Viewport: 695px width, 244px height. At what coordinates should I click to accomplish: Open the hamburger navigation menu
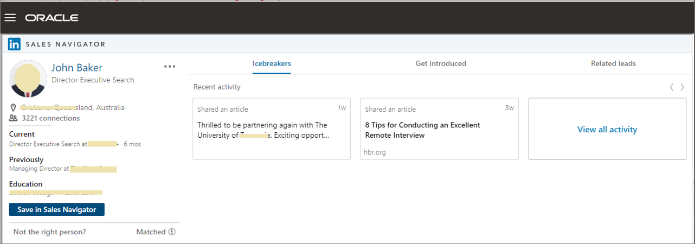pos(10,18)
